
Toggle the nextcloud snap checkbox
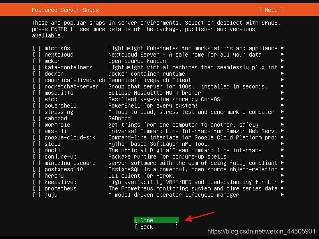coord(37,55)
